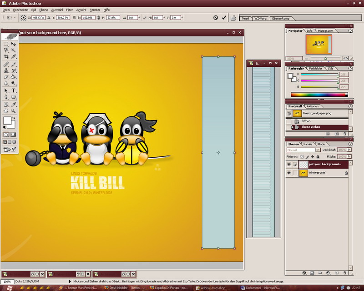This screenshot has height=291, width=364.
Task: Select the Eyedropper tool
Action: 14,105
